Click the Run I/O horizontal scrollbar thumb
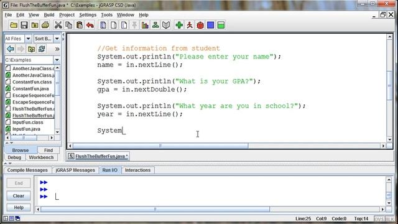398x224 pixels. click(155, 209)
